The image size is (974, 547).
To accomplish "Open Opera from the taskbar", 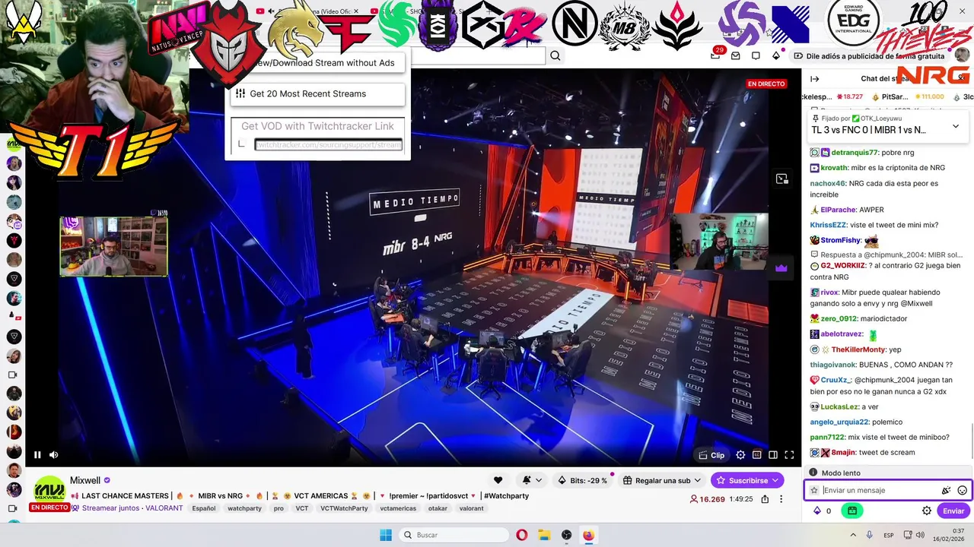I will (x=522, y=535).
